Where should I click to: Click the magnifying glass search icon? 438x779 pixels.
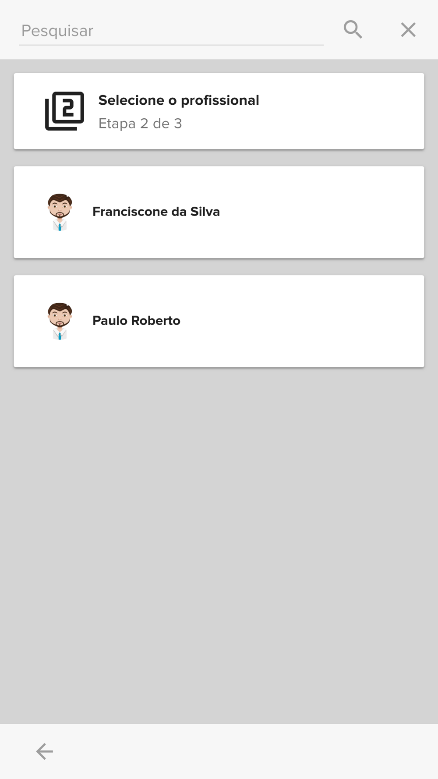[x=353, y=30]
